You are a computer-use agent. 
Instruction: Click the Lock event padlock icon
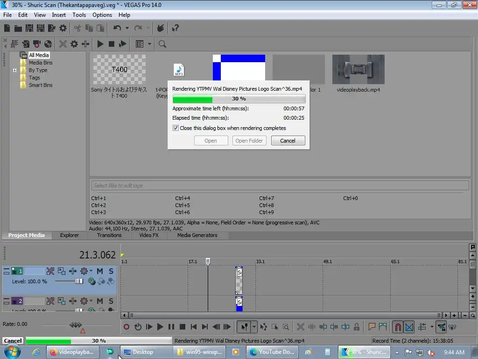click(356, 327)
